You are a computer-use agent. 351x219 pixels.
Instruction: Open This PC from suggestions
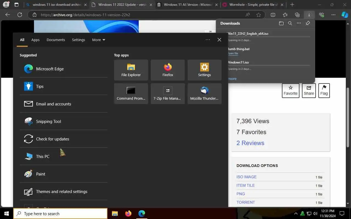[64, 157]
